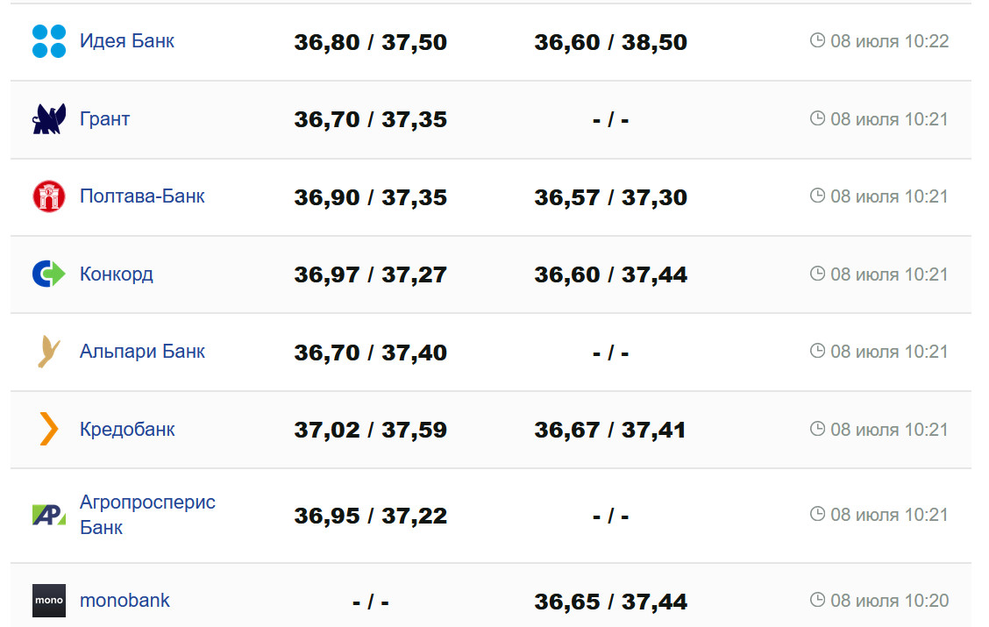Click the orange Кредобанк chevron logo
This screenshot has height=627, width=989.
coord(49,430)
